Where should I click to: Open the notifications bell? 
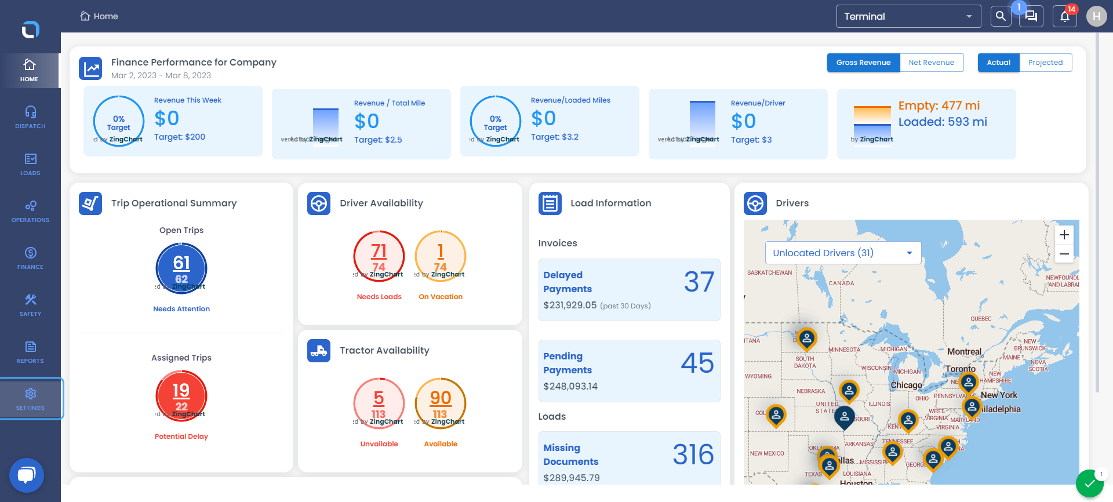pos(1065,16)
